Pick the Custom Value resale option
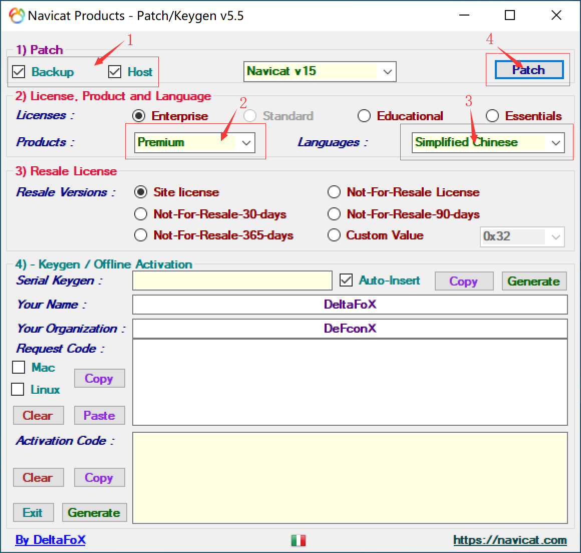Image resolution: width=581 pixels, height=553 pixels. tap(334, 235)
